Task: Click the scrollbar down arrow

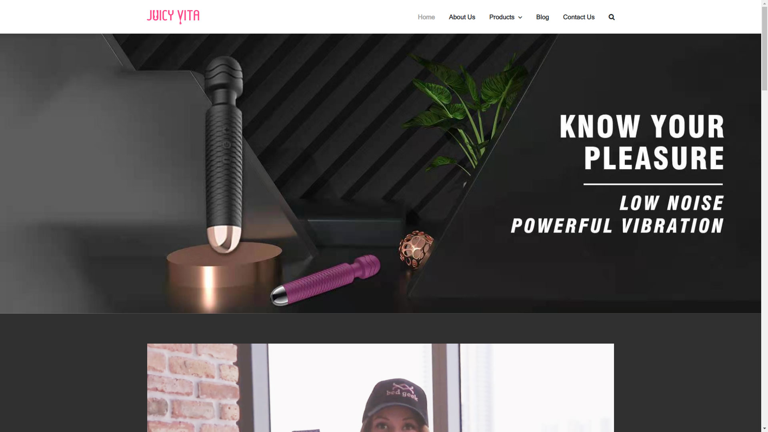Action: click(764, 429)
